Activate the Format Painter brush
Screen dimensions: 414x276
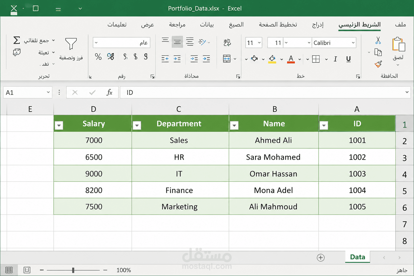[x=378, y=64]
